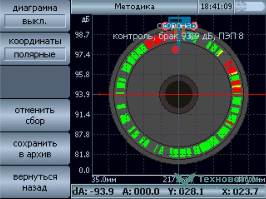Viewport: 266px width, 199px height.
Task: Click the black wheel center hub
Action: point(179,94)
